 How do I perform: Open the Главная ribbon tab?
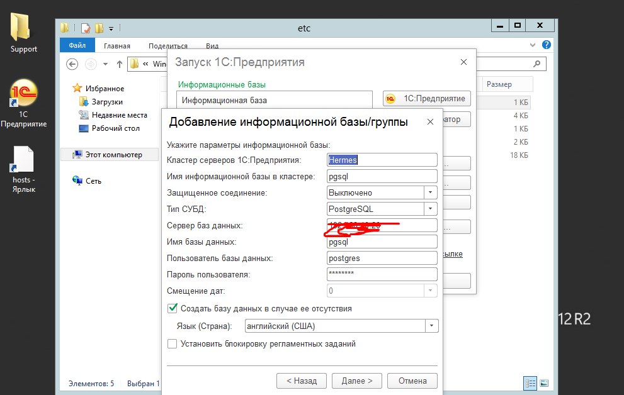coord(117,46)
